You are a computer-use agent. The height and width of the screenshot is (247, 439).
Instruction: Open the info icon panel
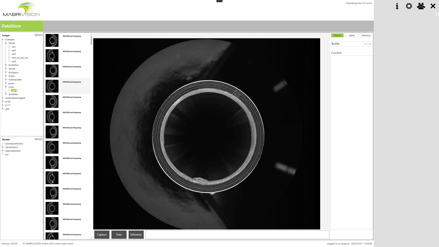point(397,6)
